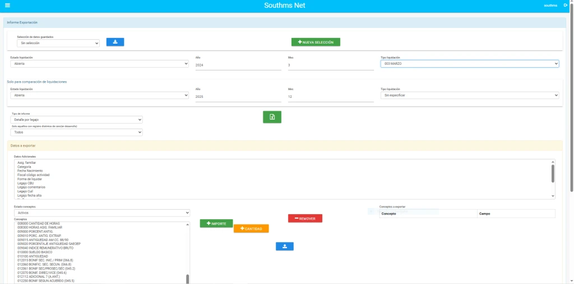Click the orange Cantidad button
574x284 pixels.
click(x=251, y=229)
